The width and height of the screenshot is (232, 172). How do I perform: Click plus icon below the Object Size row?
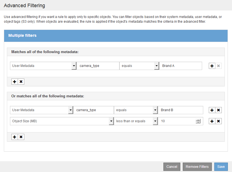point(15,137)
